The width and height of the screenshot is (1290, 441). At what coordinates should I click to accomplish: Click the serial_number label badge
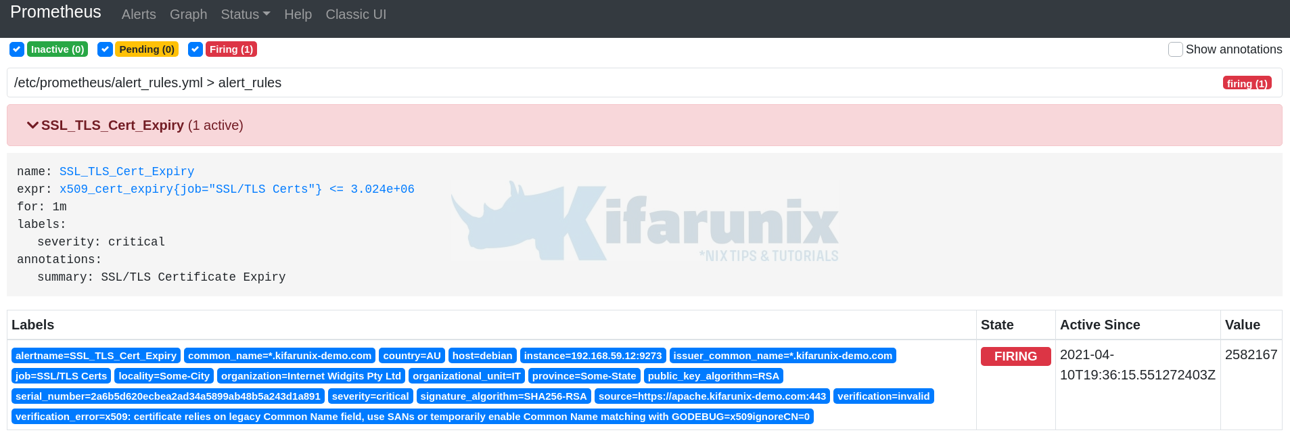click(x=168, y=396)
